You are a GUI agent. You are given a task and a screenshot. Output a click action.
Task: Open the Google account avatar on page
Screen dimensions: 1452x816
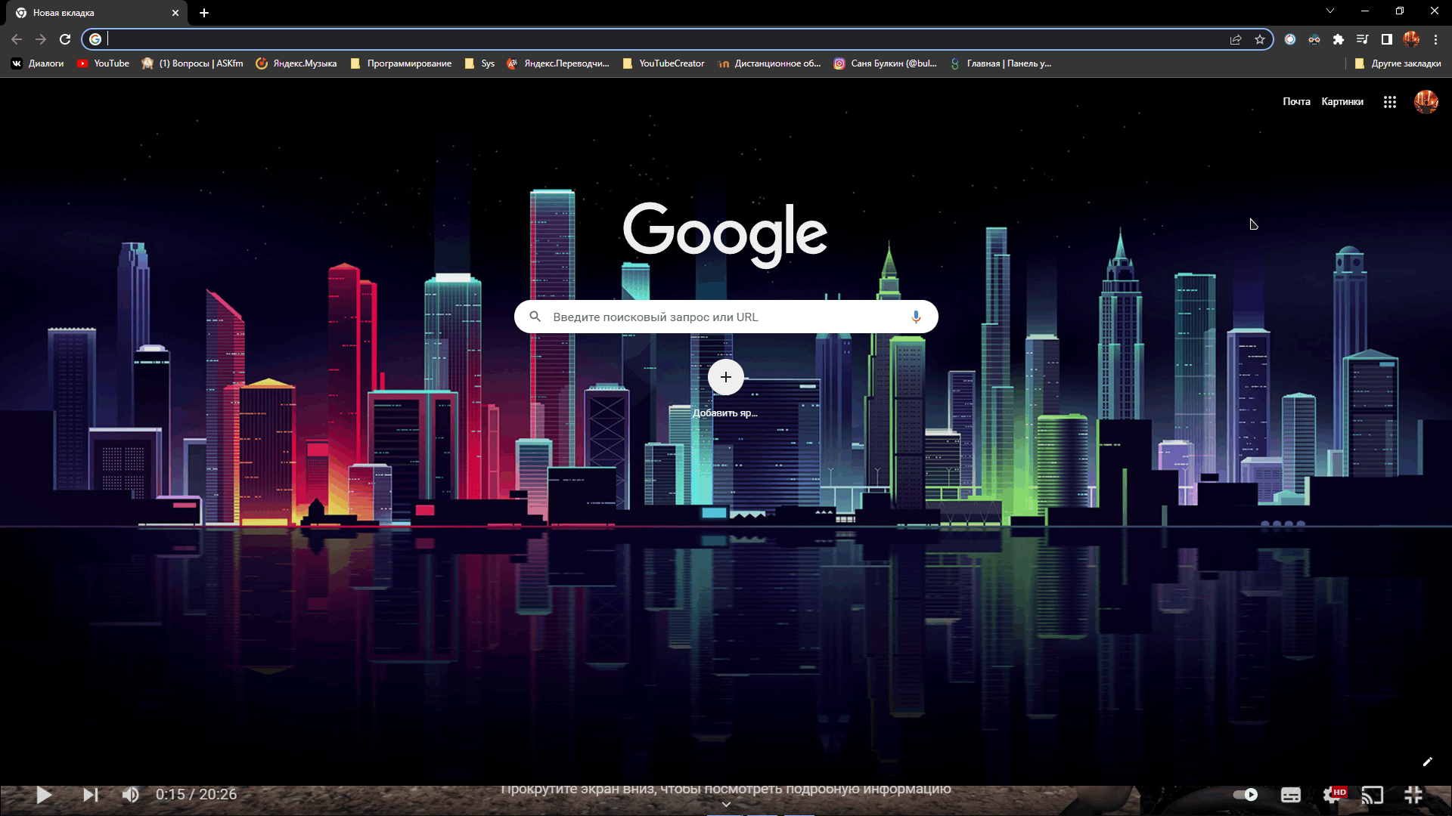tap(1426, 102)
